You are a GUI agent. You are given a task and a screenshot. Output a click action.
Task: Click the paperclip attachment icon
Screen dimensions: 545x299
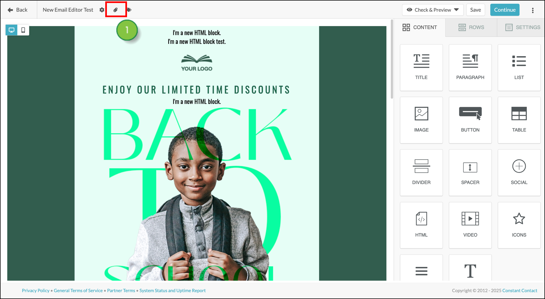[x=116, y=10]
